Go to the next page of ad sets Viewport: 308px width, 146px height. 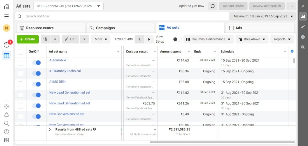pos(149,39)
